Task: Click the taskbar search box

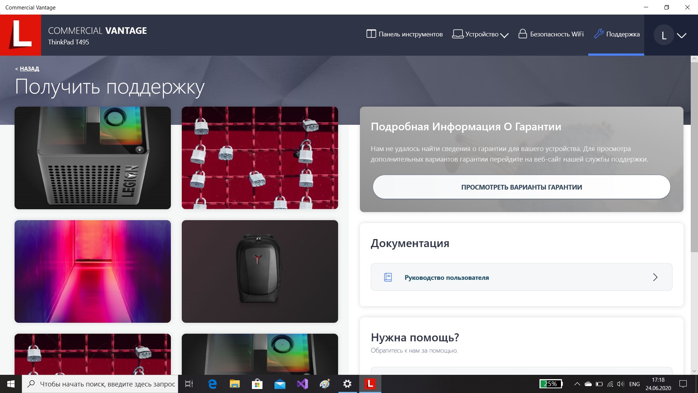Action: click(100, 384)
